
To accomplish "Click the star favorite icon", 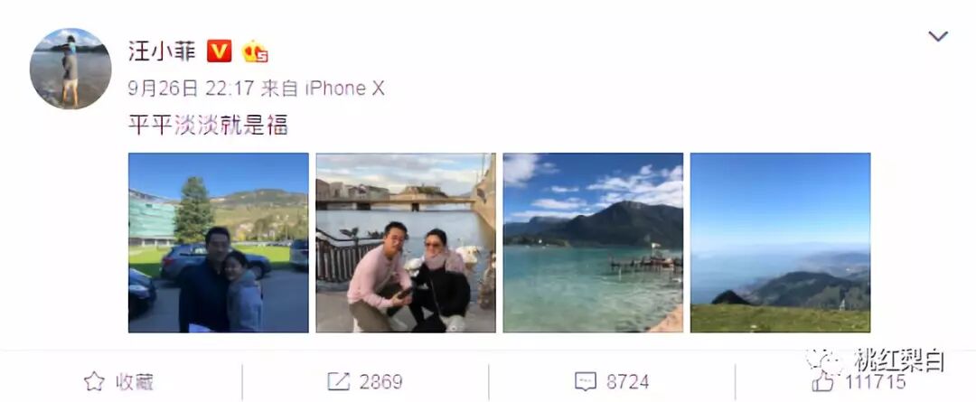I will 94,381.
